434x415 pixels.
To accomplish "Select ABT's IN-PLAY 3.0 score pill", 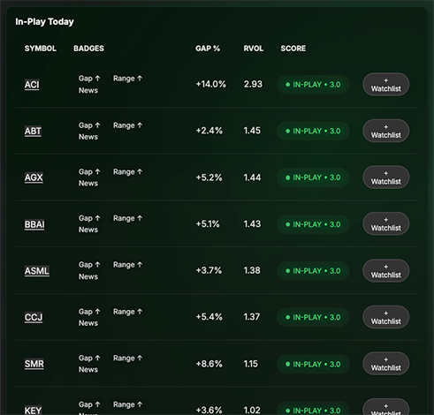I will coord(313,131).
